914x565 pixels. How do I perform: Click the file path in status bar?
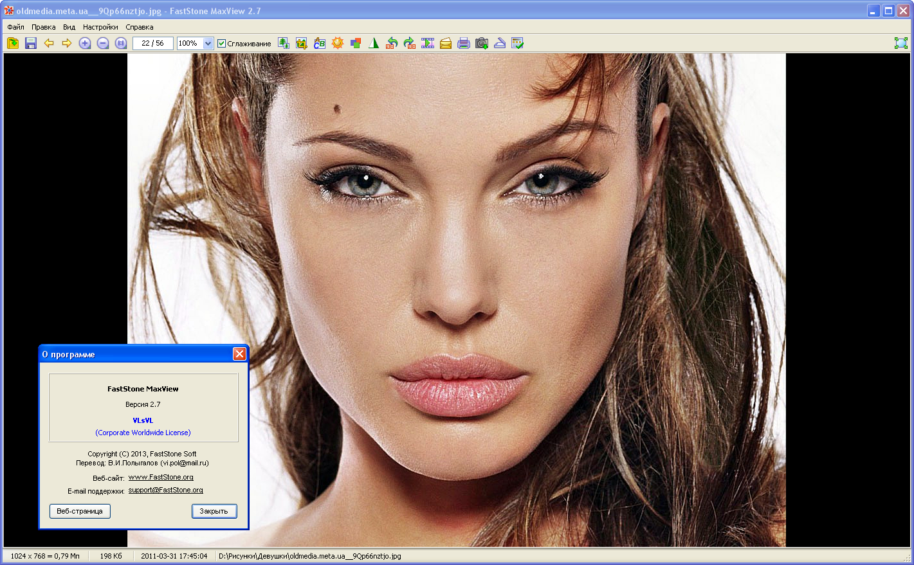tap(310, 556)
